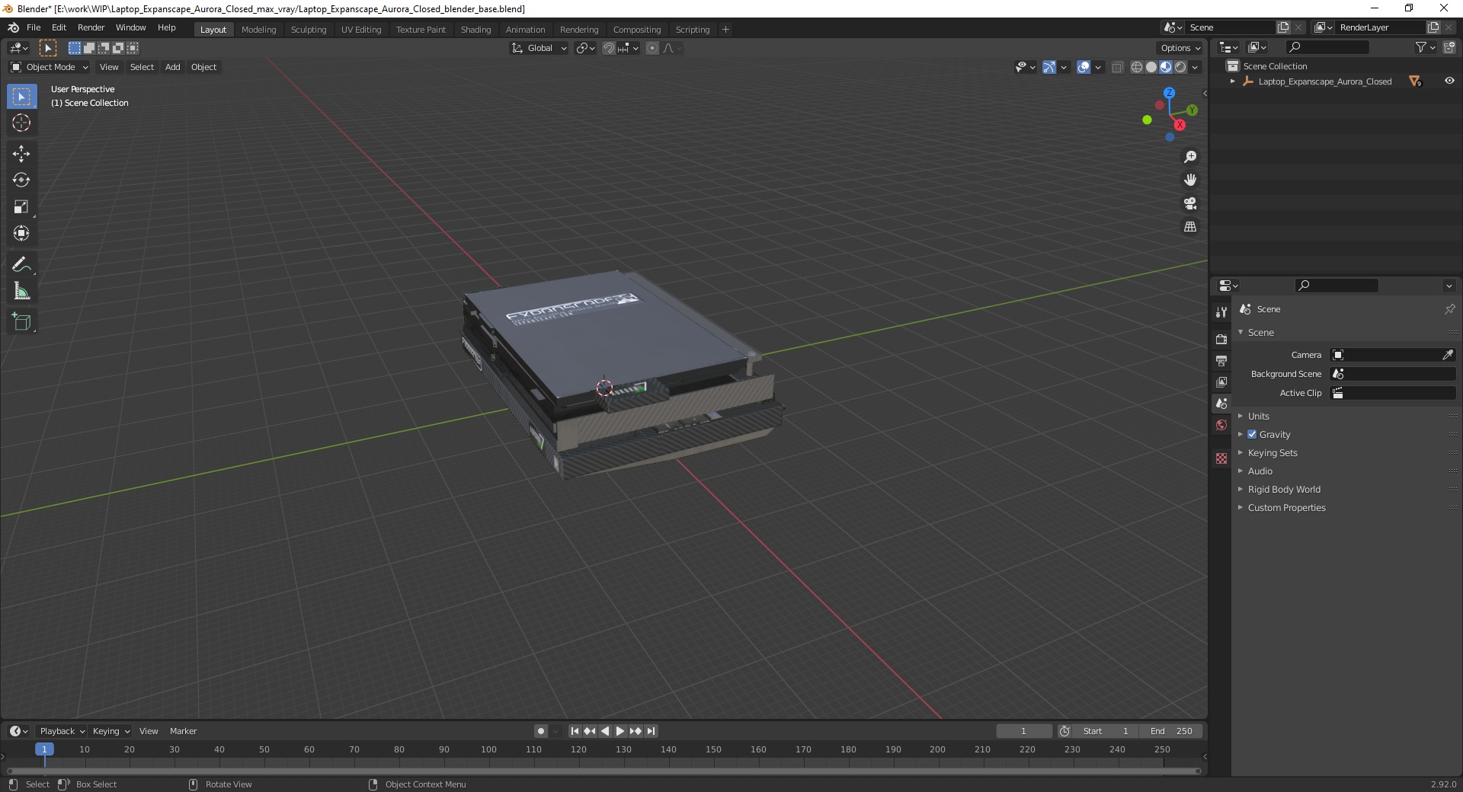Expand the Laptop_Expanscape_Aurora_Closed tree item
The image size is (1463, 792).
pos(1233,81)
